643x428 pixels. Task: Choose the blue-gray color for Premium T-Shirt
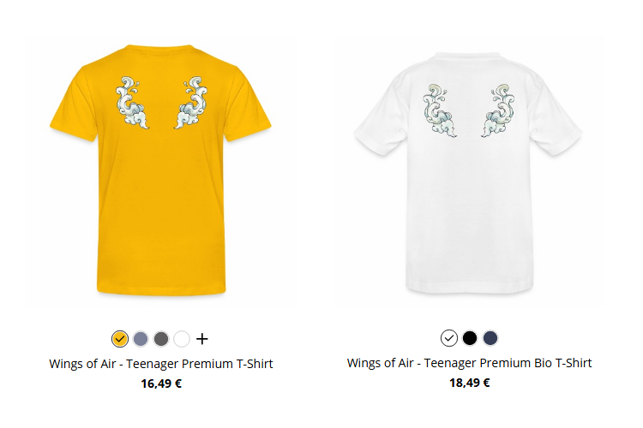tap(141, 339)
